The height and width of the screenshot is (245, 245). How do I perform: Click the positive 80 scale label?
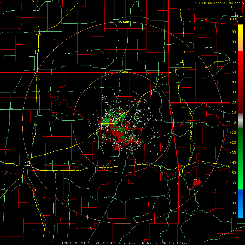click(x=234, y=42)
